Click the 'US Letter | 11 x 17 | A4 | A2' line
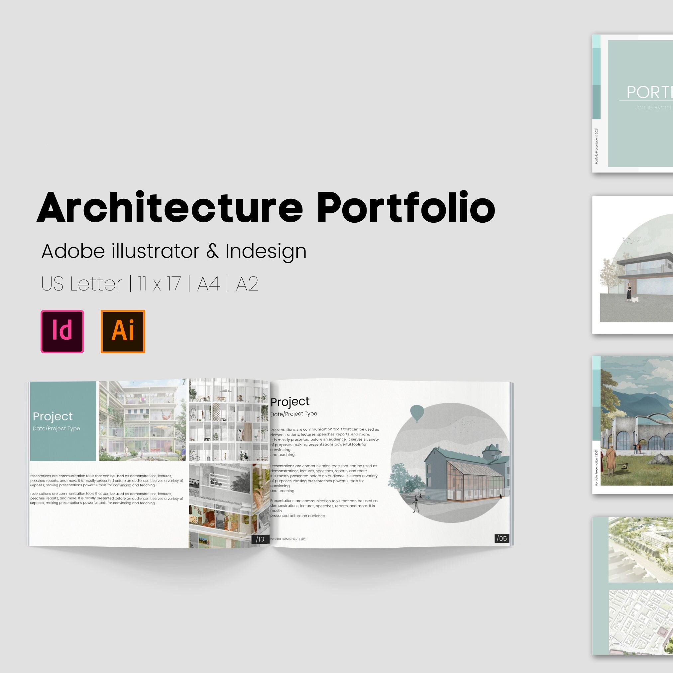This screenshot has width=673, height=673. (150, 284)
